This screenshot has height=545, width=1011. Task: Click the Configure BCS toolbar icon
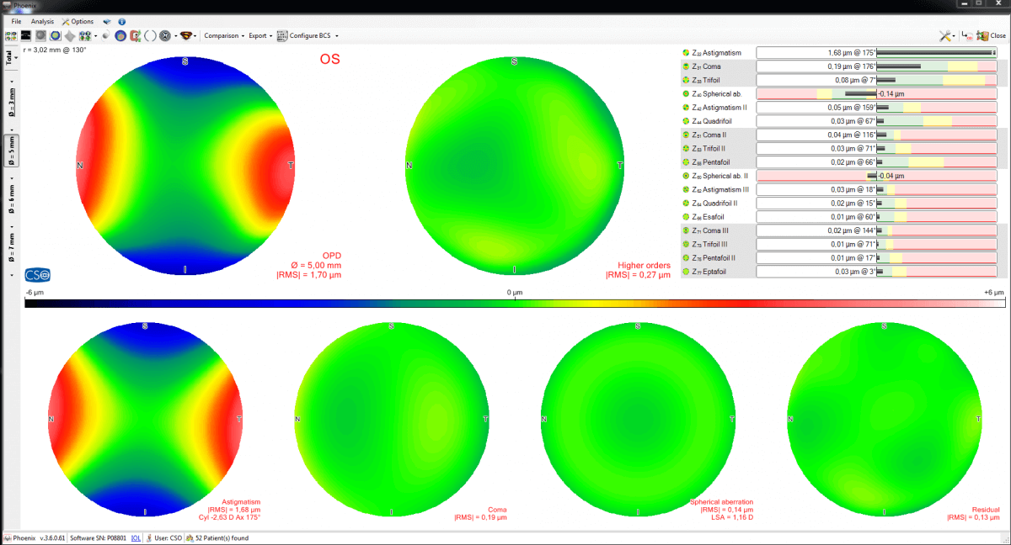point(282,35)
